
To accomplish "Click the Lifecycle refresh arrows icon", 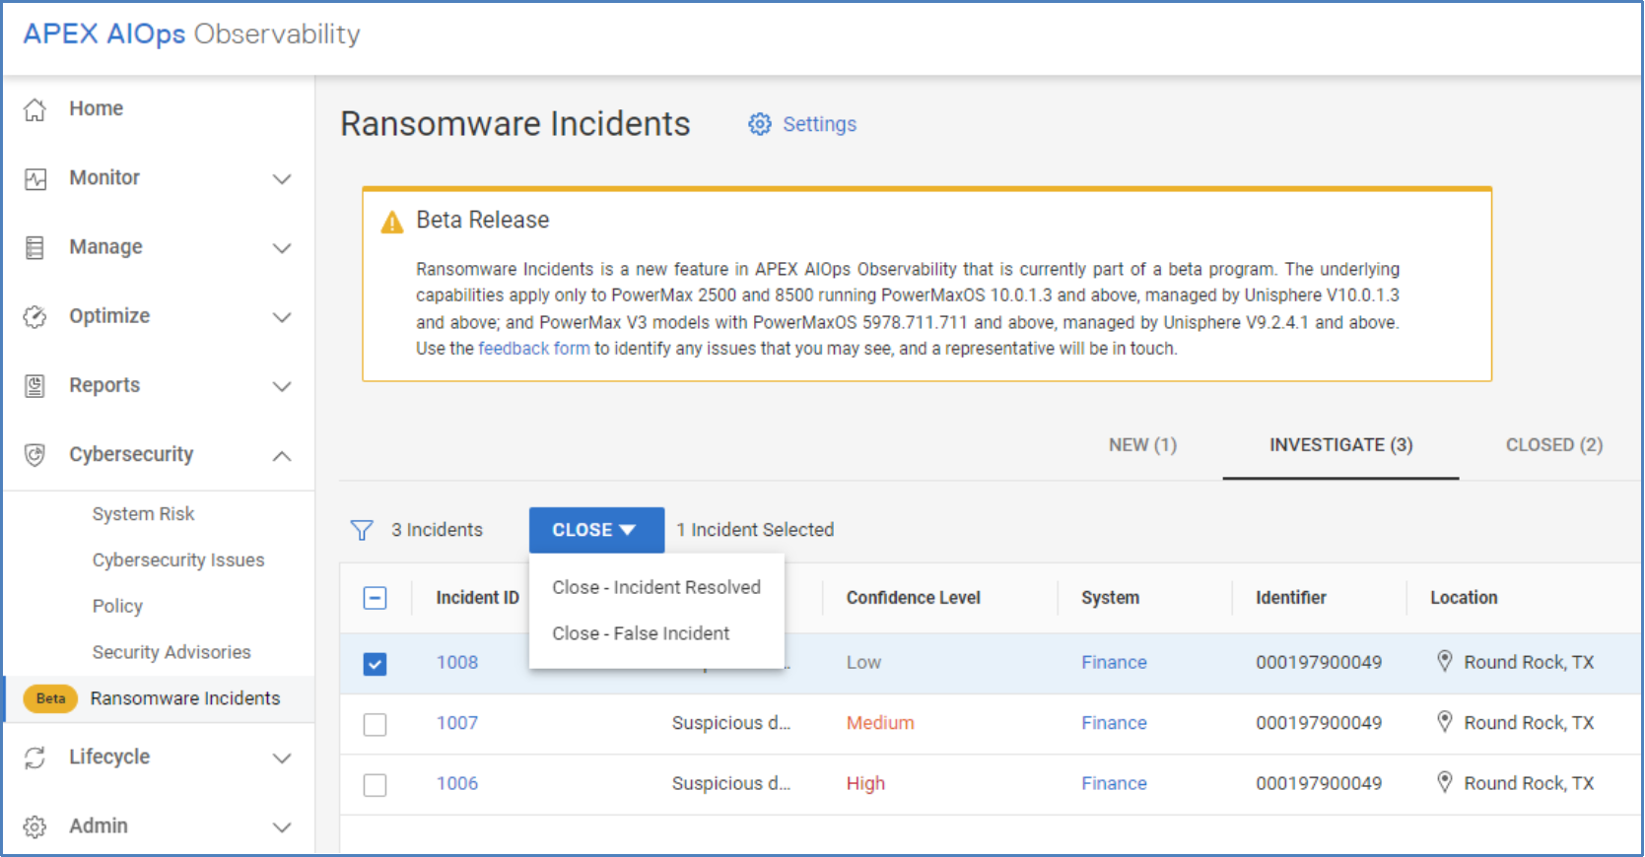I will click(x=34, y=758).
